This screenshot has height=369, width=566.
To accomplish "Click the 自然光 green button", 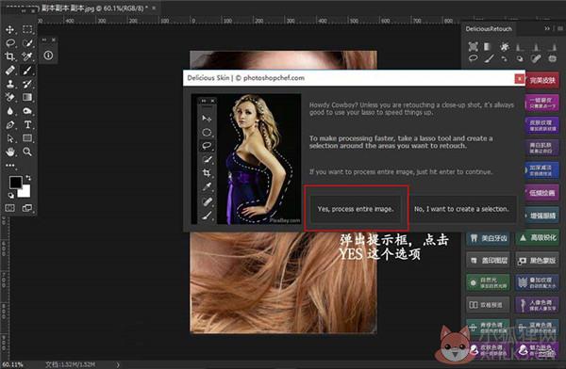I will pos(488,283).
